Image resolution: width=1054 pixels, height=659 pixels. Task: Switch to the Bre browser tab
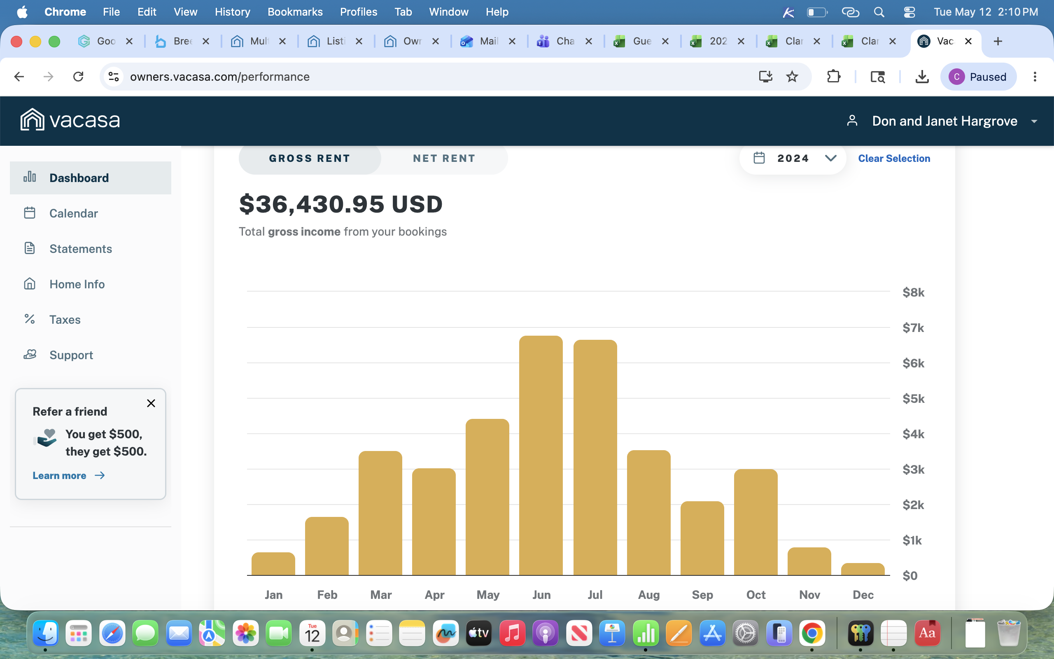[182, 42]
